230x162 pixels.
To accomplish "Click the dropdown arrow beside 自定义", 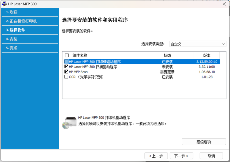I will point(223,44).
